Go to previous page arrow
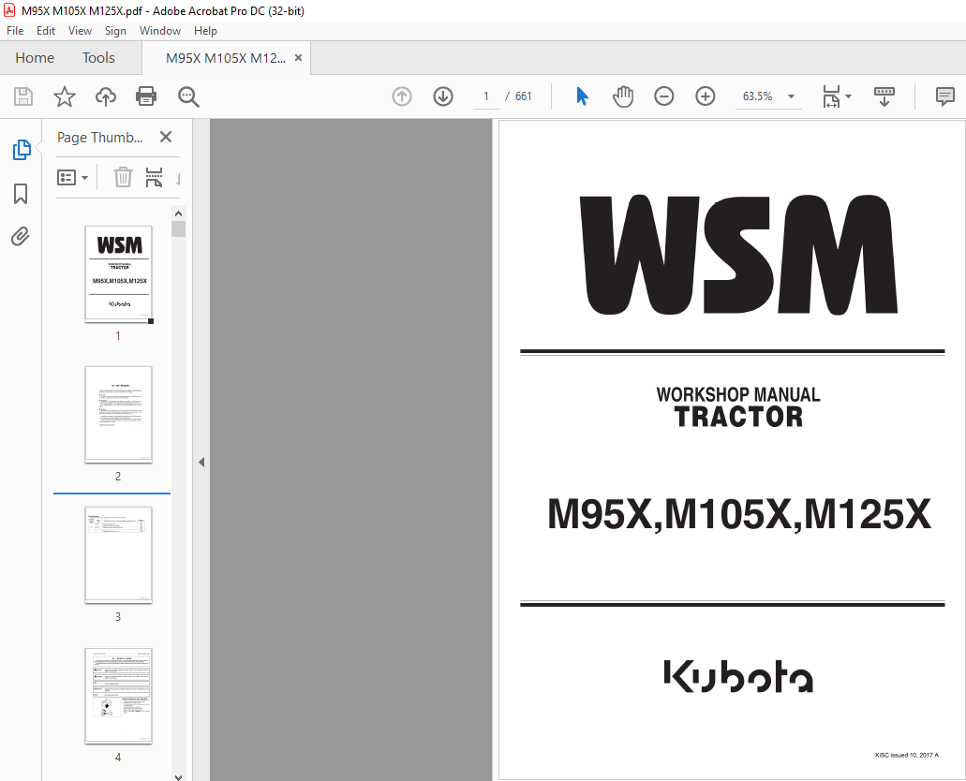The height and width of the screenshot is (781, 966). click(402, 96)
